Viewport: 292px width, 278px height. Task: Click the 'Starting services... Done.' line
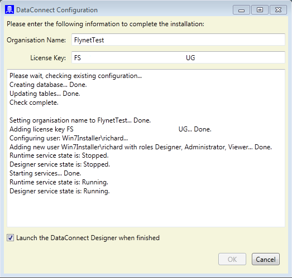pyautogui.click(x=45, y=173)
